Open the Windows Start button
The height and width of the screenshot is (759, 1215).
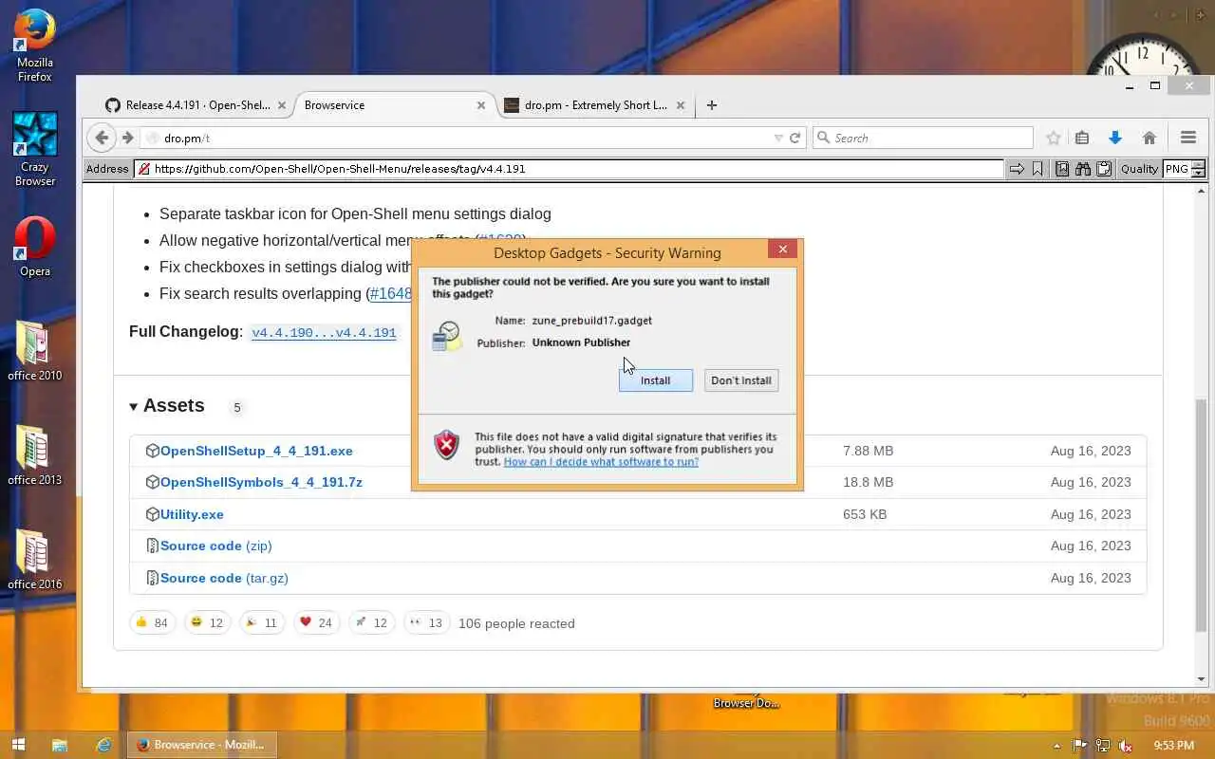(18, 745)
